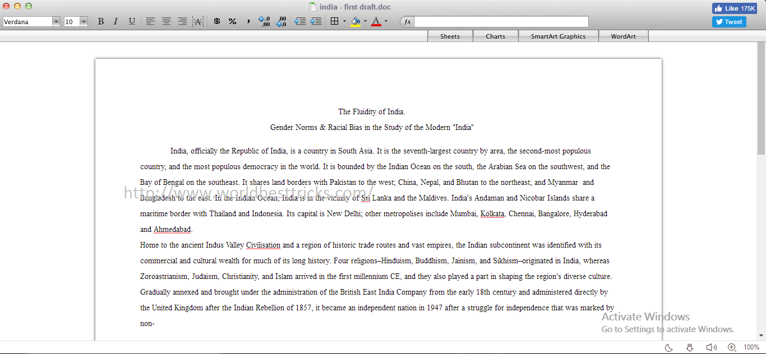Open the SmartArt Graphics tab

point(558,36)
